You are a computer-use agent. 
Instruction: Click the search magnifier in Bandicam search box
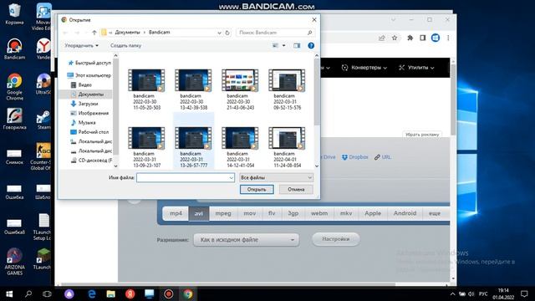coord(309,33)
